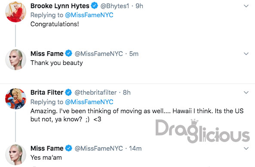View Brita Filter profile avatar

pyautogui.click(x=15, y=99)
